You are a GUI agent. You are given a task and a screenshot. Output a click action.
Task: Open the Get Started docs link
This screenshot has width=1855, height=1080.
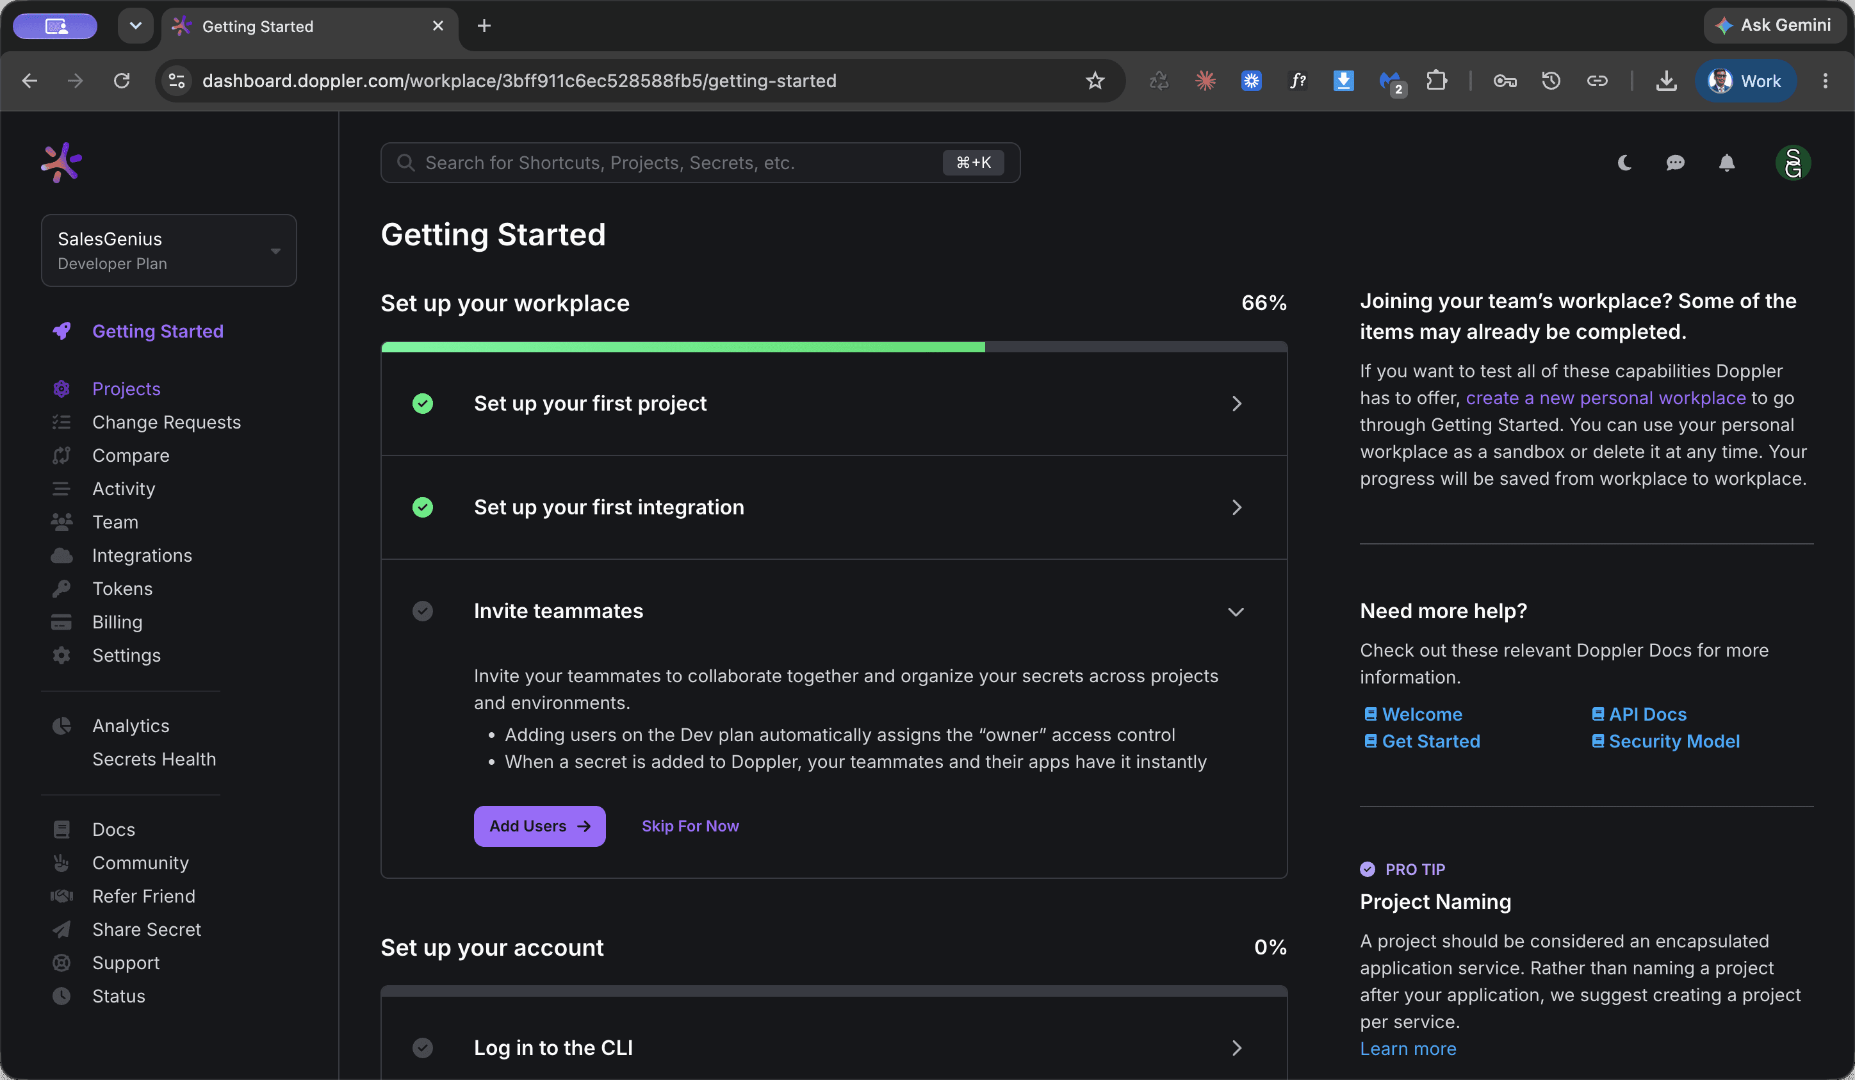(1422, 741)
